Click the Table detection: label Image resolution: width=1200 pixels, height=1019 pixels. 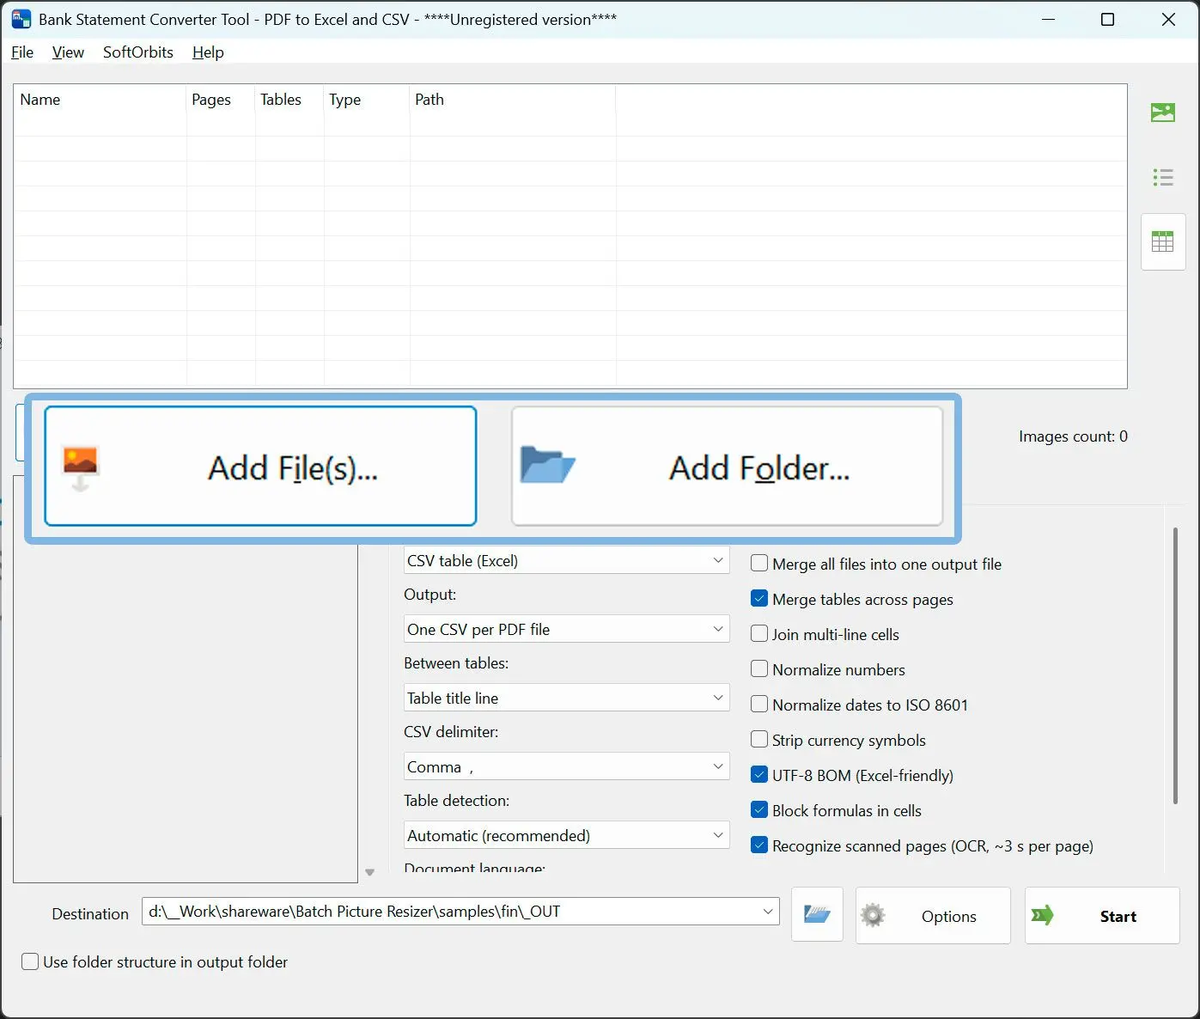point(457,801)
